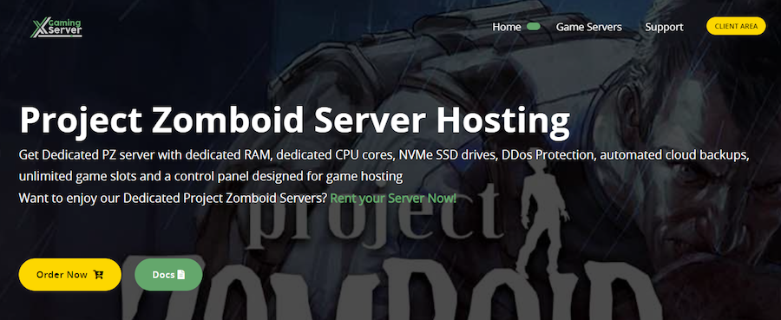Click the green pill next to Home
This screenshot has width=781, height=320.
[x=534, y=27]
